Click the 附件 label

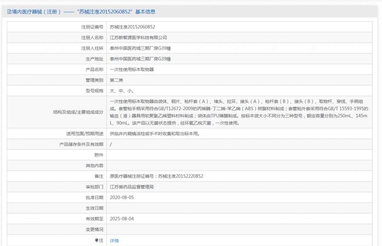coord(99,155)
